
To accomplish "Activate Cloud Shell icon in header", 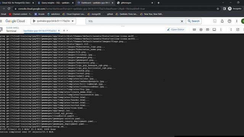I will click(215, 21).
